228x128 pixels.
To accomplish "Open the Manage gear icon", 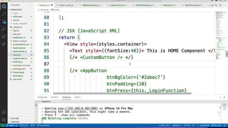I will click(4, 120).
